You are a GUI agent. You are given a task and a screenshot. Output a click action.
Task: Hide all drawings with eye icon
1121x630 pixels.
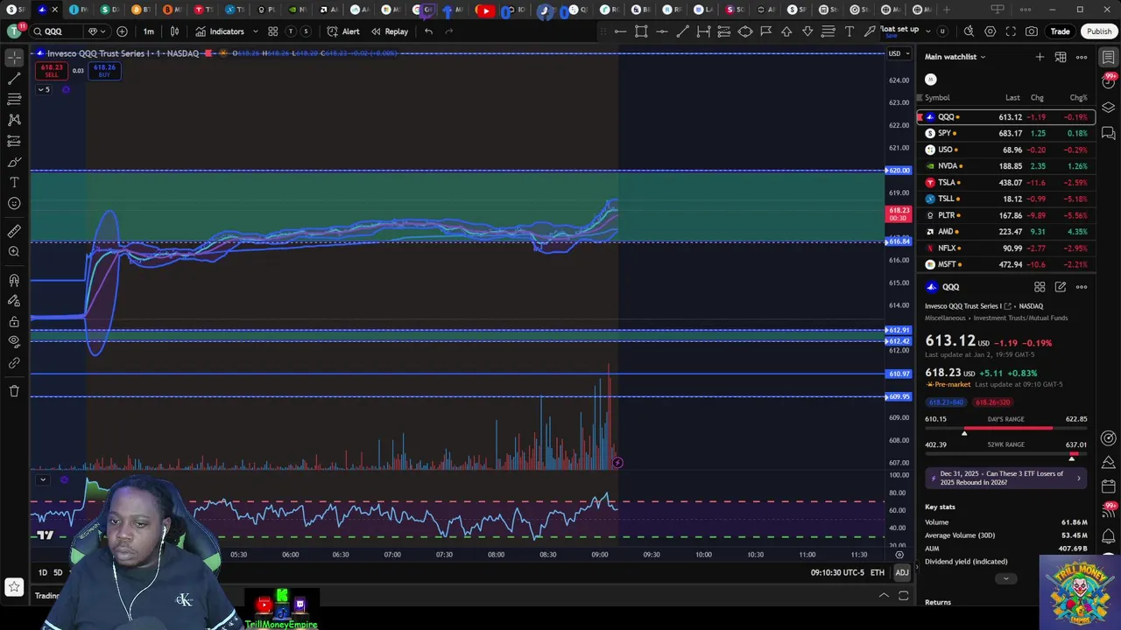coord(14,341)
